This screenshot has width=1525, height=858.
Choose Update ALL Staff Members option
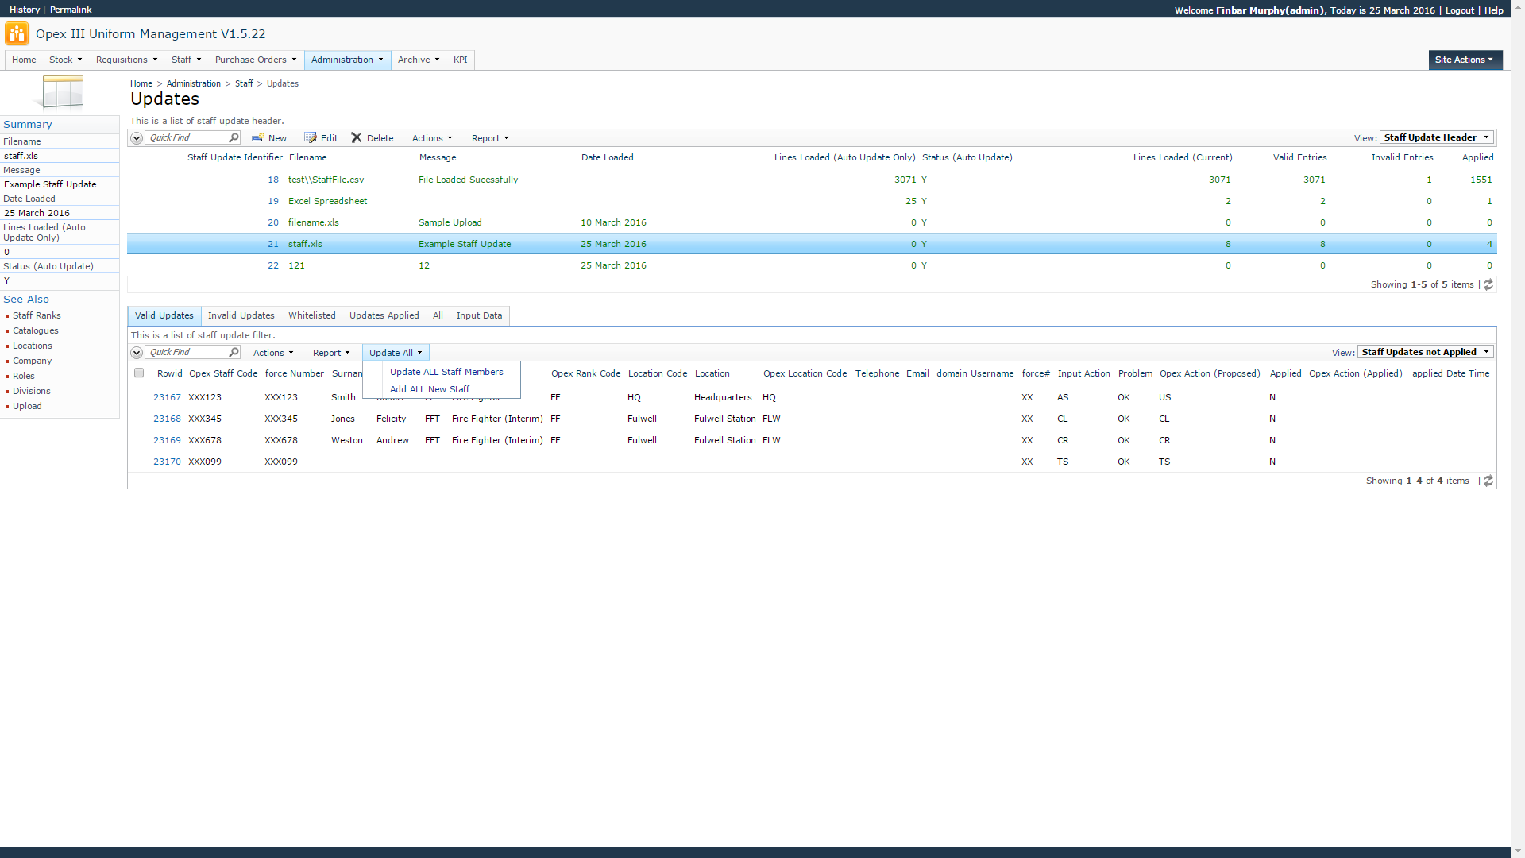pos(446,372)
